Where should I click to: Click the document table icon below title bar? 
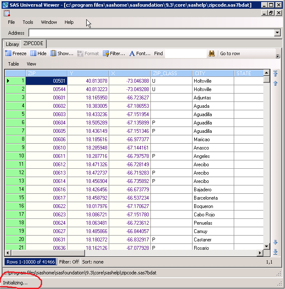(7, 13)
